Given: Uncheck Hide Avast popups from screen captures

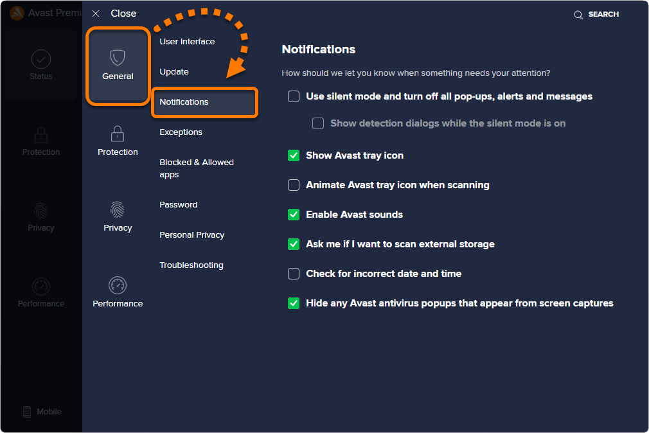Looking at the screenshot, I should [x=294, y=303].
